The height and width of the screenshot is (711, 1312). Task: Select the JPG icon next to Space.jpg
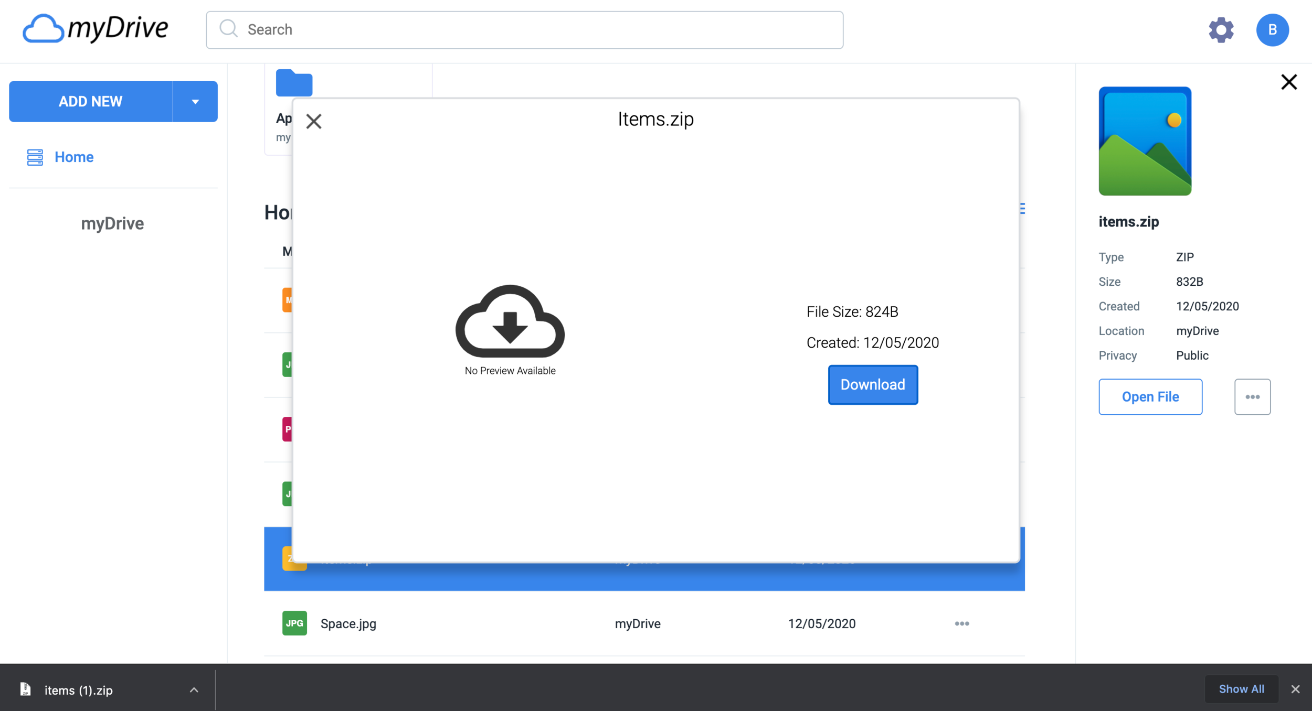point(294,623)
